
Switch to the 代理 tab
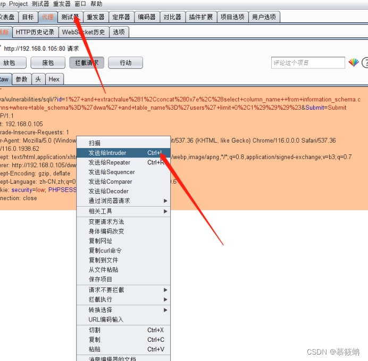tap(48, 17)
